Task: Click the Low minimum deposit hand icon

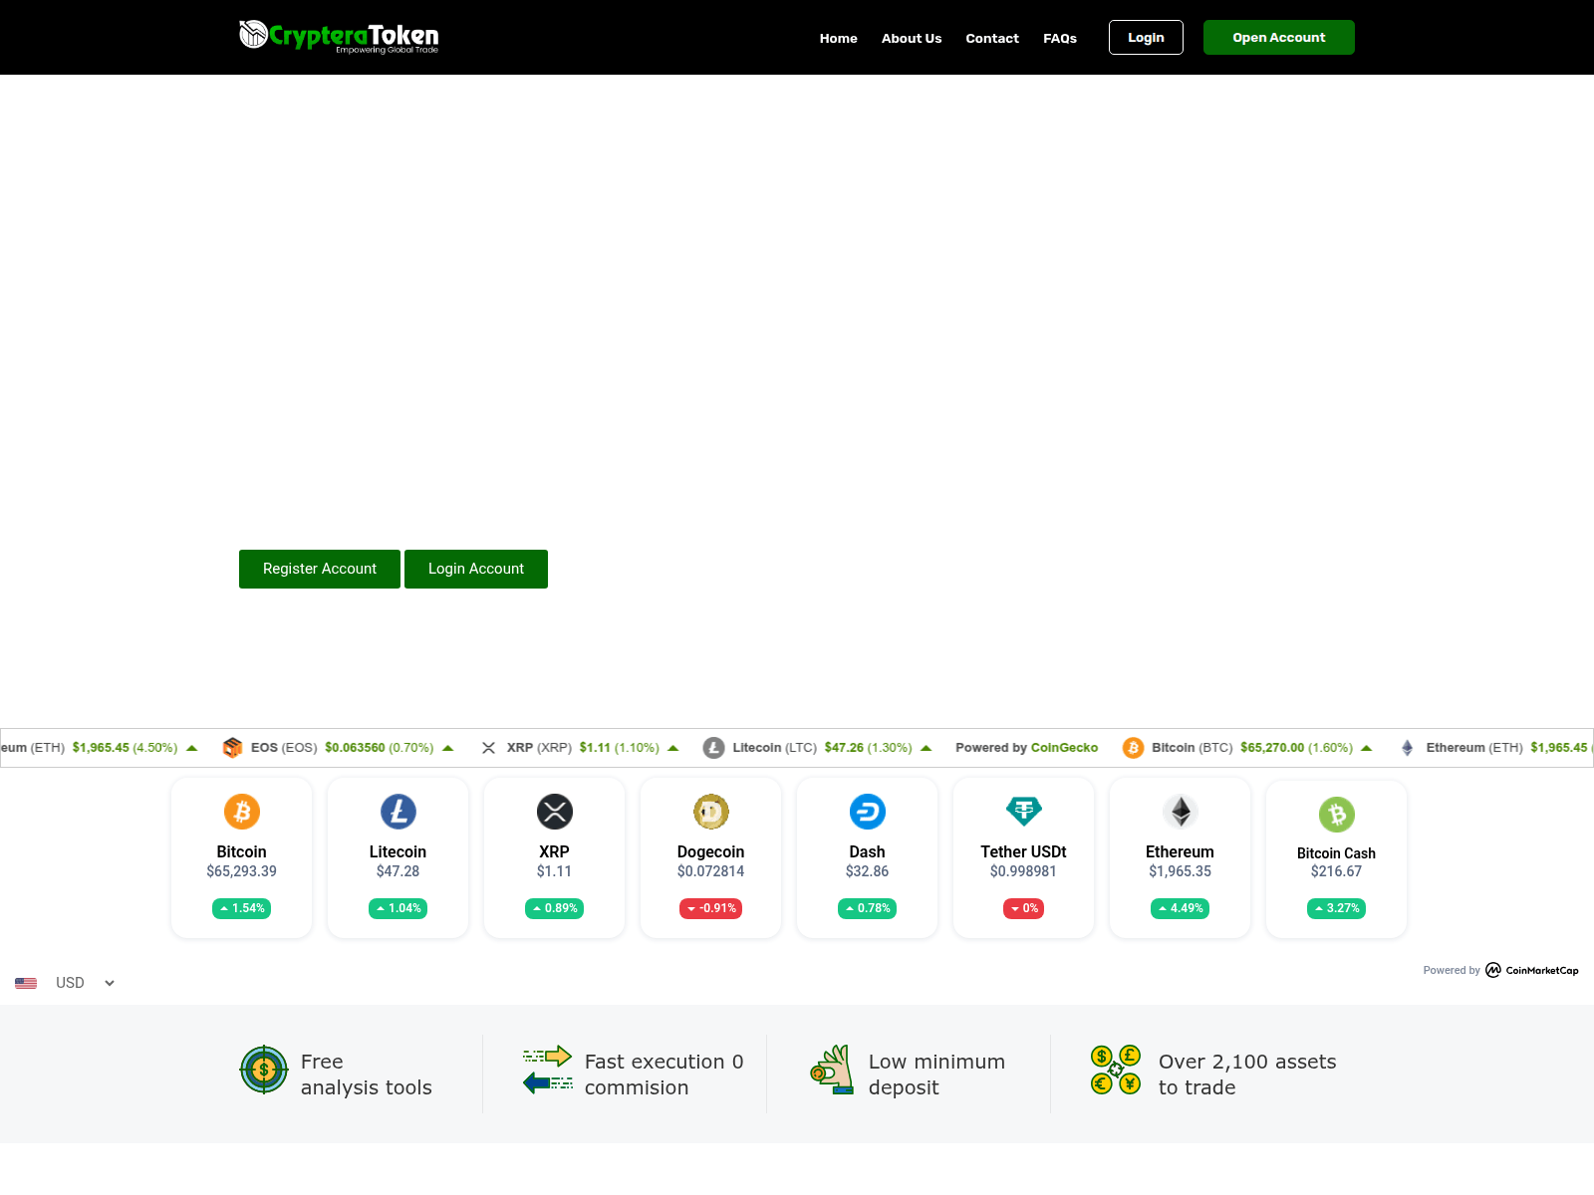Action: (832, 1070)
